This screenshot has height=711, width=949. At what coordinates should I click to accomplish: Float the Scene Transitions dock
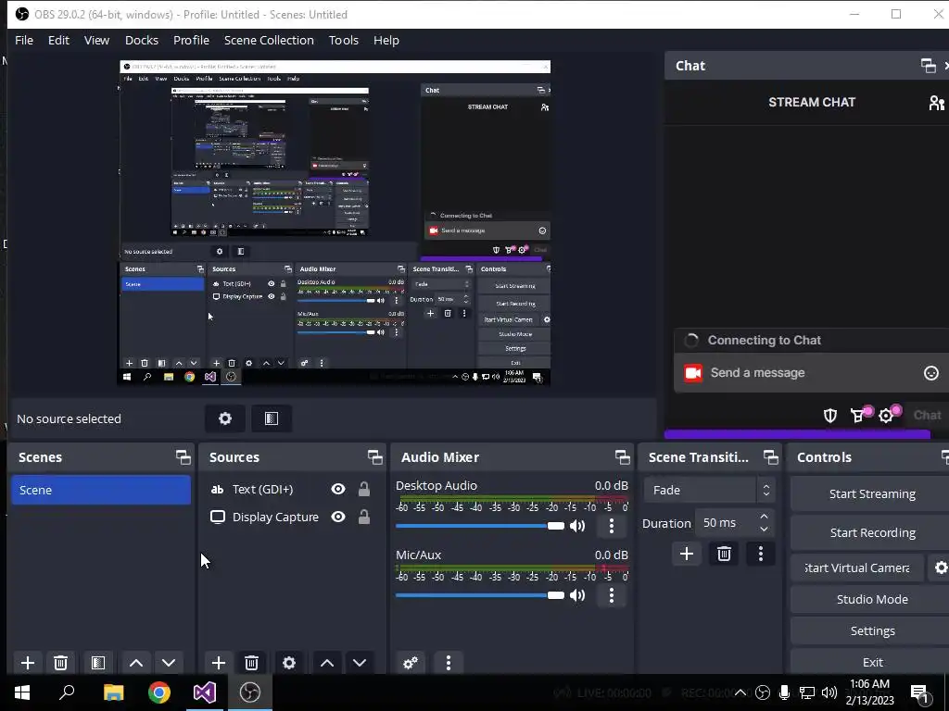click(x=770, y=457)
